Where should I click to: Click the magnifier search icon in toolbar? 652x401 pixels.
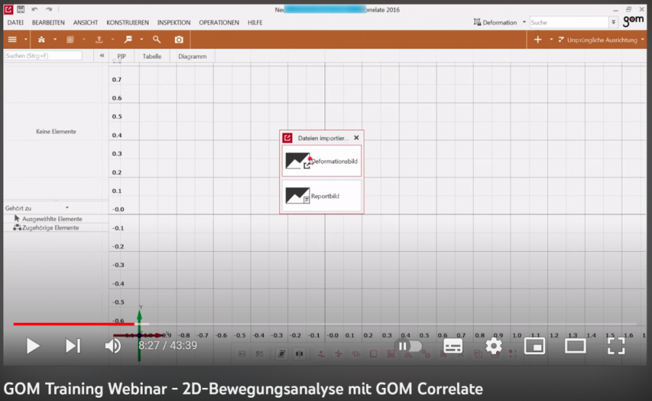tap(157, 40)
